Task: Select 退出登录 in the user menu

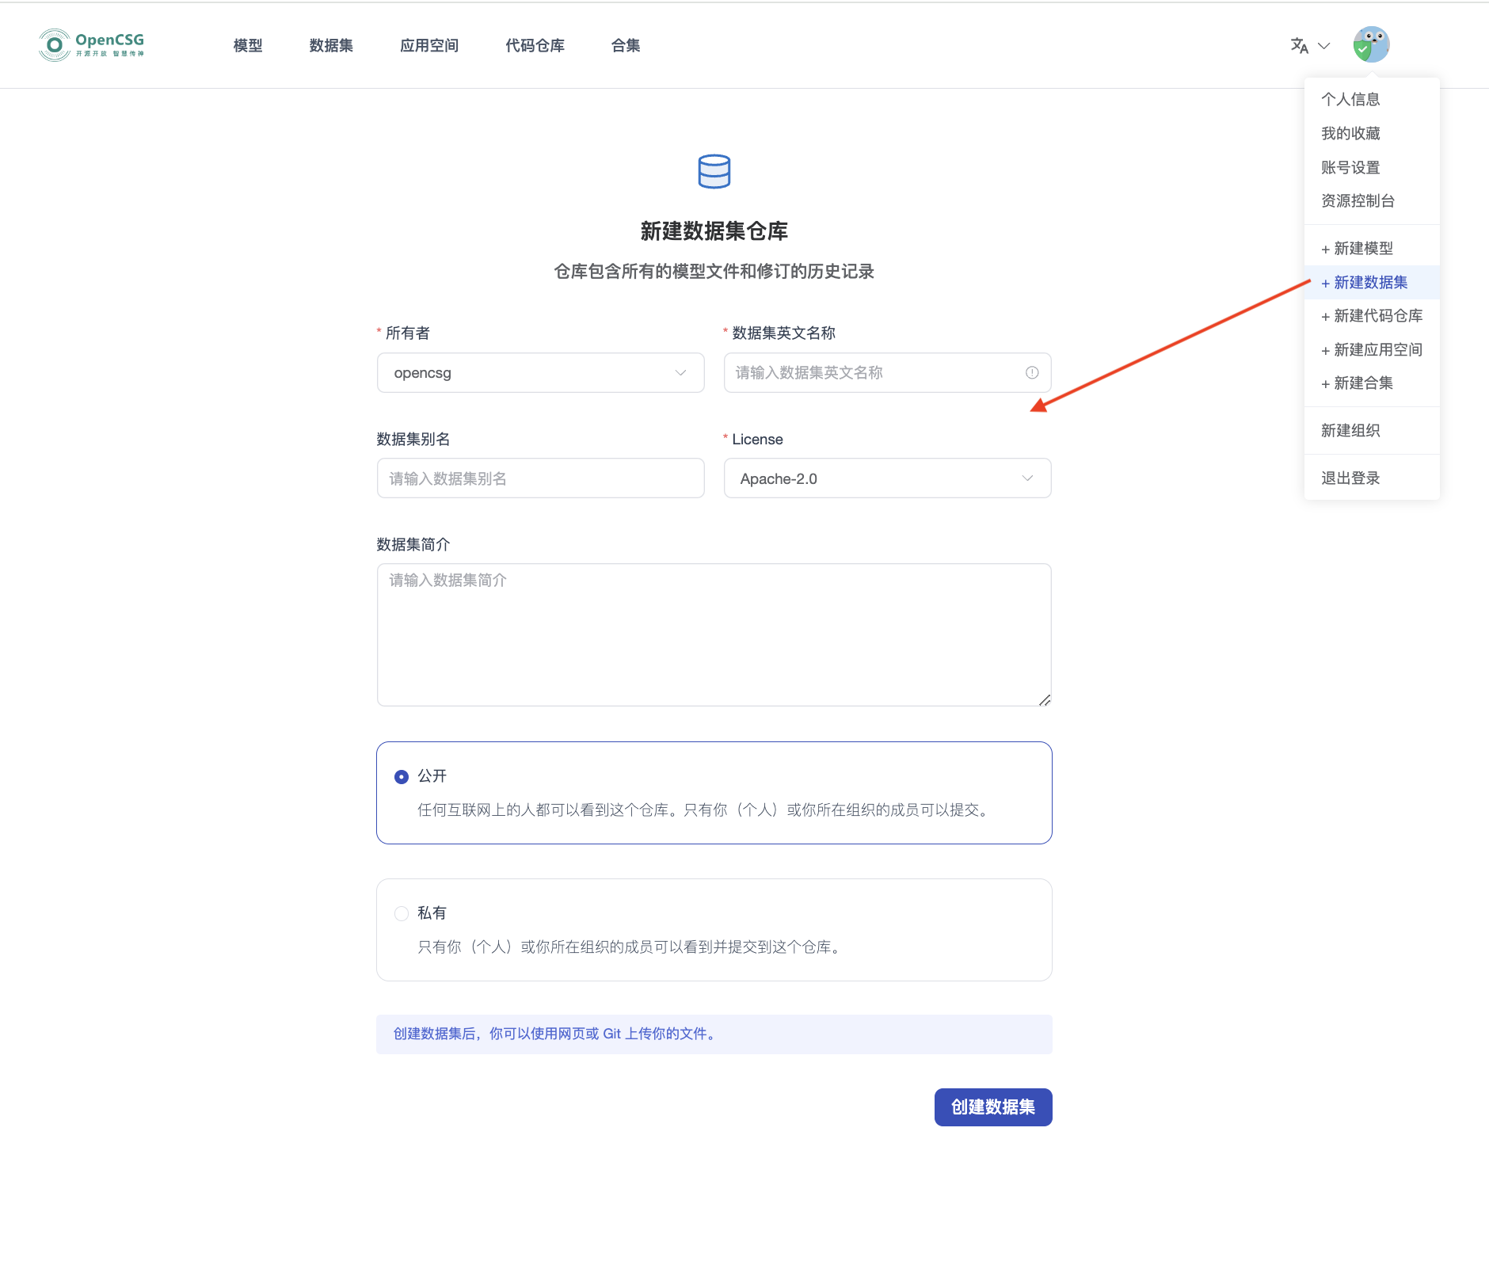Action: tap(1350, 478)
